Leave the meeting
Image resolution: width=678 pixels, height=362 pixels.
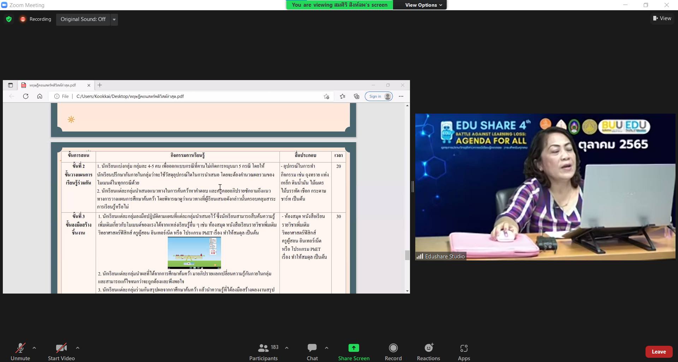click(659, 352)
